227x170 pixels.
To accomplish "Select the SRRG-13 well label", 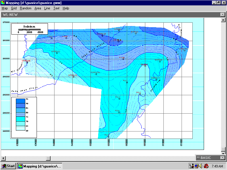I will point(73,75).
